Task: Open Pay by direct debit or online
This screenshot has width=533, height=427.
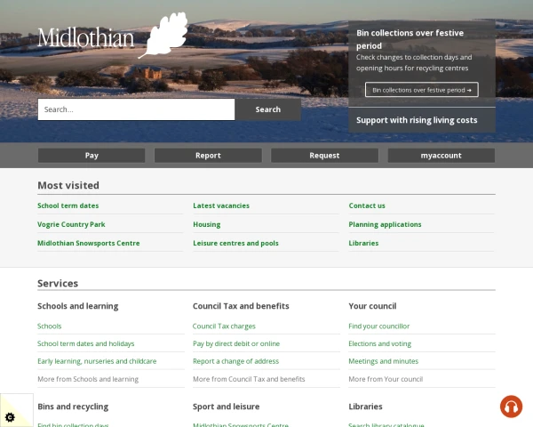Action: coord(236,343)
